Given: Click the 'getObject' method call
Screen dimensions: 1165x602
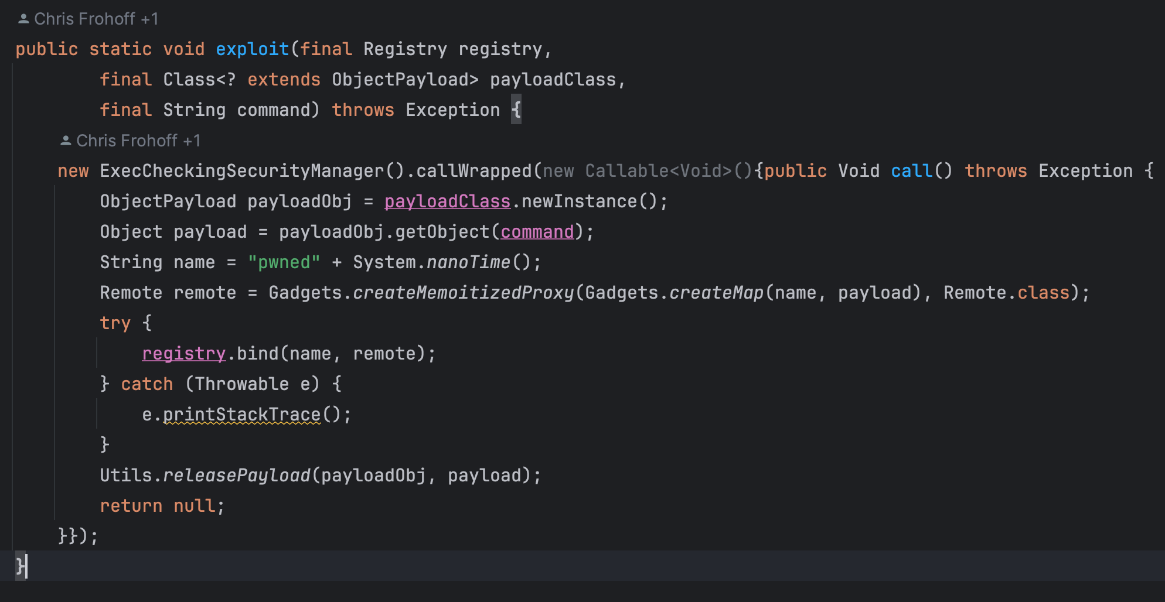Looking at the screenshot, I should click(x=442, y=232).
